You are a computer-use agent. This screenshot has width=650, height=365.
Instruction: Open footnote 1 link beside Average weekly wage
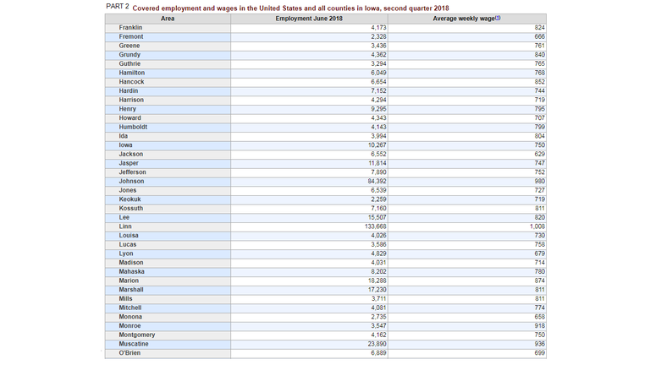[498, 18]
